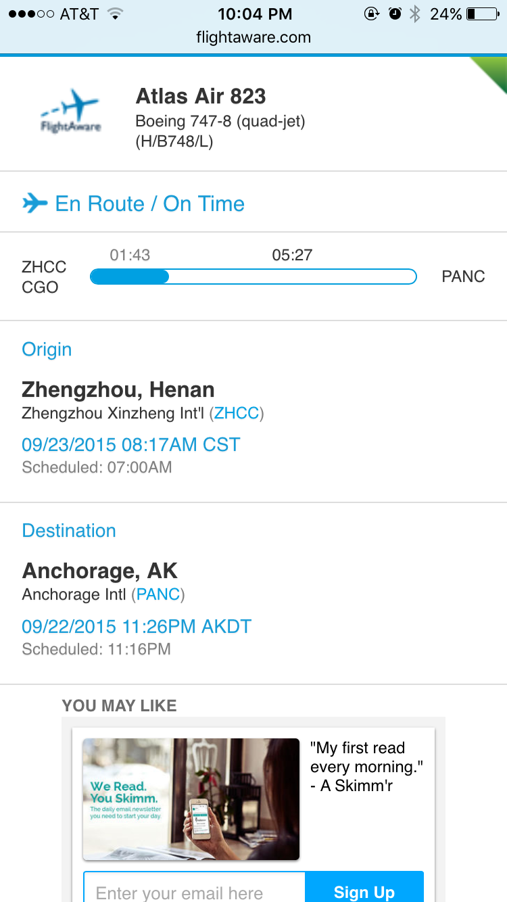Tap the alarm clock status icon
Viewport: 507px width, 902px height.
(x=395, y=14)
